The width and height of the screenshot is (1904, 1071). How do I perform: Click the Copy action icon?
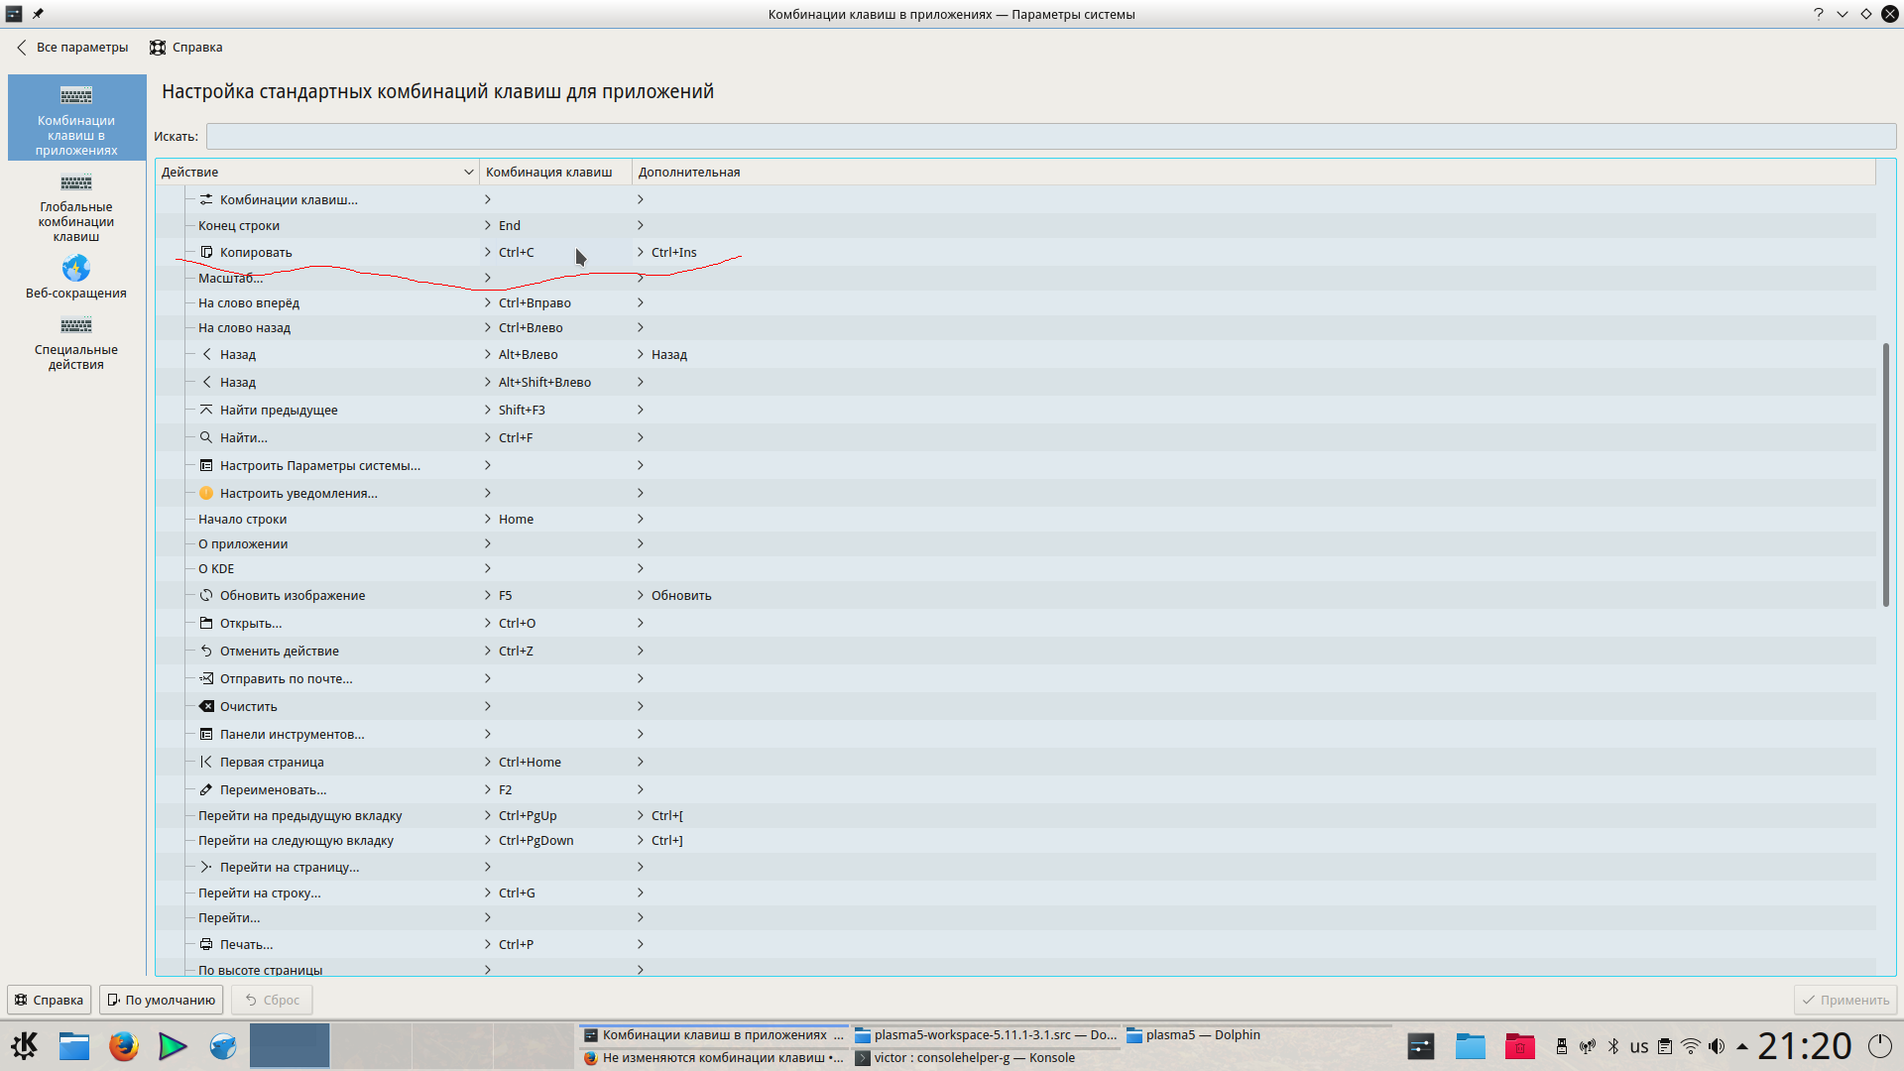[x=206, y=253]
